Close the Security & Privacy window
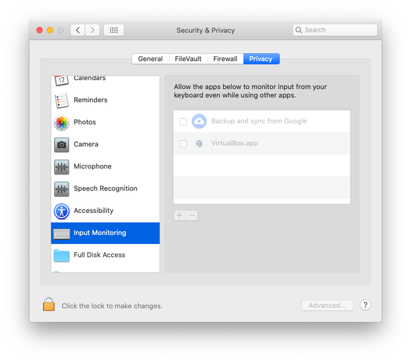Screen dimensions: 411x361 40,30
